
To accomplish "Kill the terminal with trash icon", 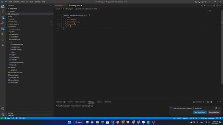I will point(211,102).
